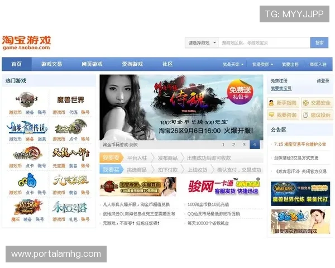Open the game logo ending in 叁
335x268 pixels.
(27, 154)
